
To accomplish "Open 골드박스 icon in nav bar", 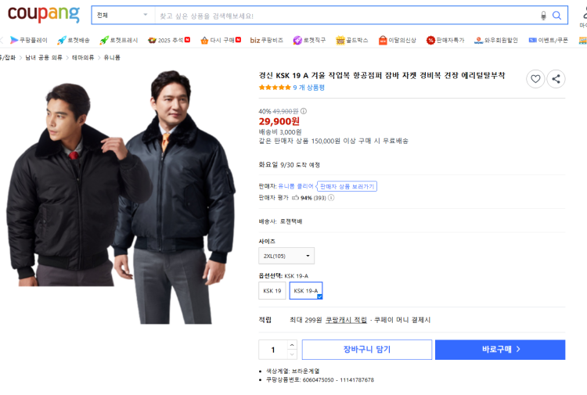I will tap(340, 41).
